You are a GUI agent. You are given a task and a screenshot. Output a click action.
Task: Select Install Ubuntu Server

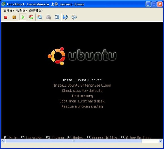pyautogui.click(x=82, y=80)
